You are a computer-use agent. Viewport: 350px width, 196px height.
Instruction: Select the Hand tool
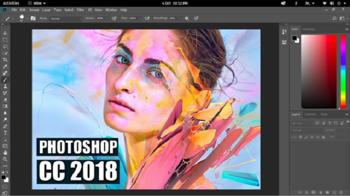pos(5,153)
